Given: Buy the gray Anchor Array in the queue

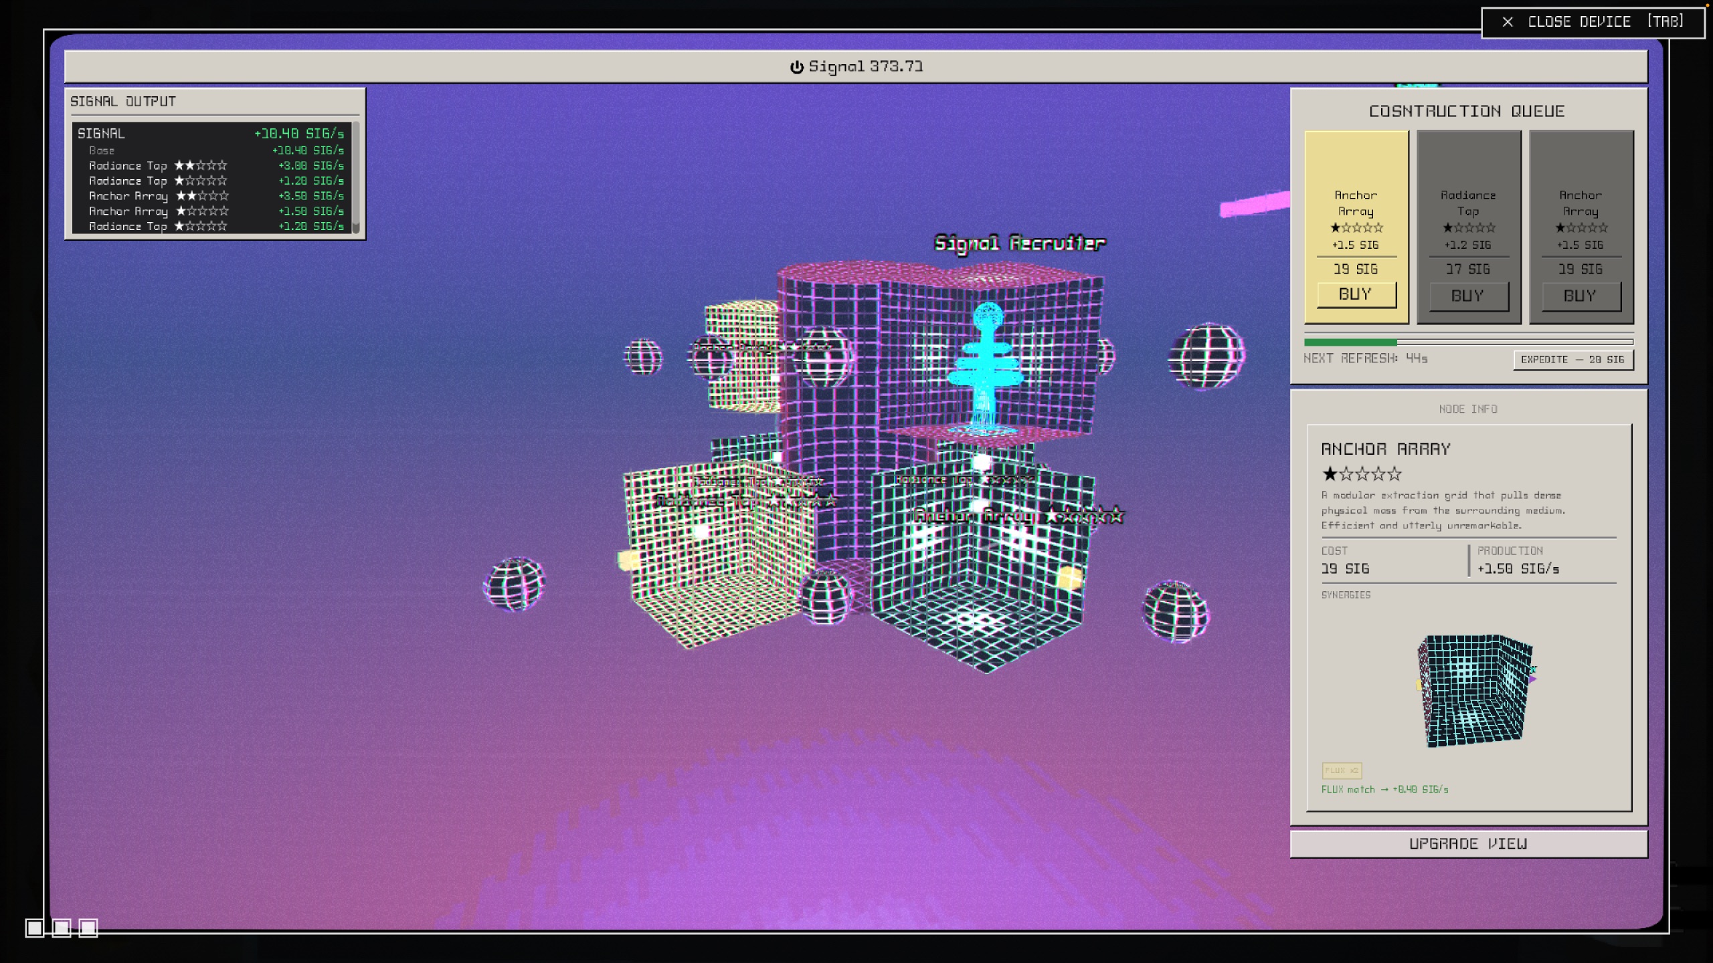Looking at the screenshot, I should (1581, 296).
